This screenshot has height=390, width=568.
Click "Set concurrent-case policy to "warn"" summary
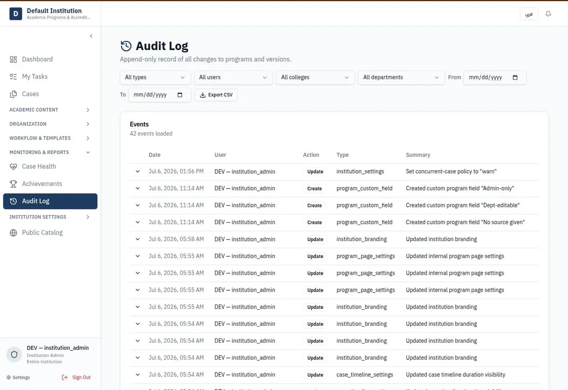point(451,172)
